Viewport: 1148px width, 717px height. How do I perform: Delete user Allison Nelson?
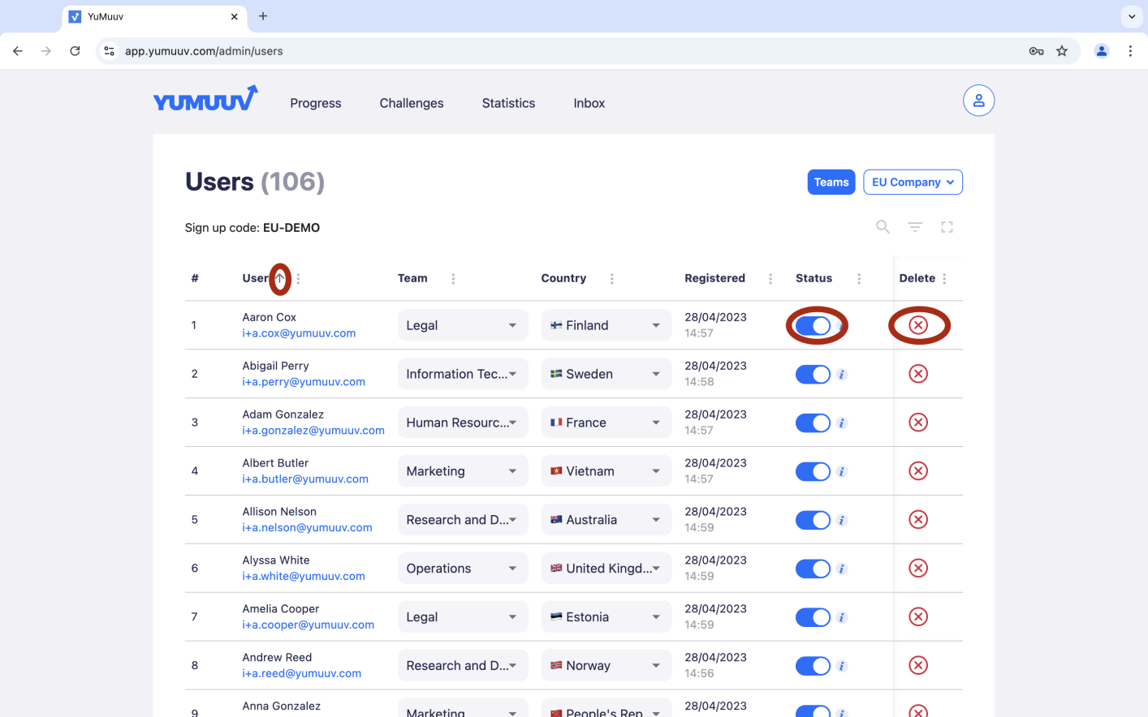[x=918, y=520]
